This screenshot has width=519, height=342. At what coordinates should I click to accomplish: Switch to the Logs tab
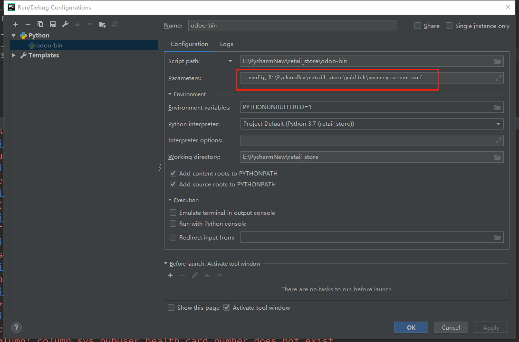pos(227,44)
